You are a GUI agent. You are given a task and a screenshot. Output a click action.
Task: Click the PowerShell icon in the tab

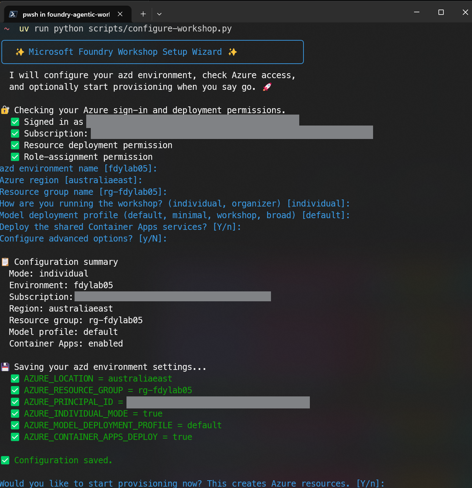click(x=13, y=14)
